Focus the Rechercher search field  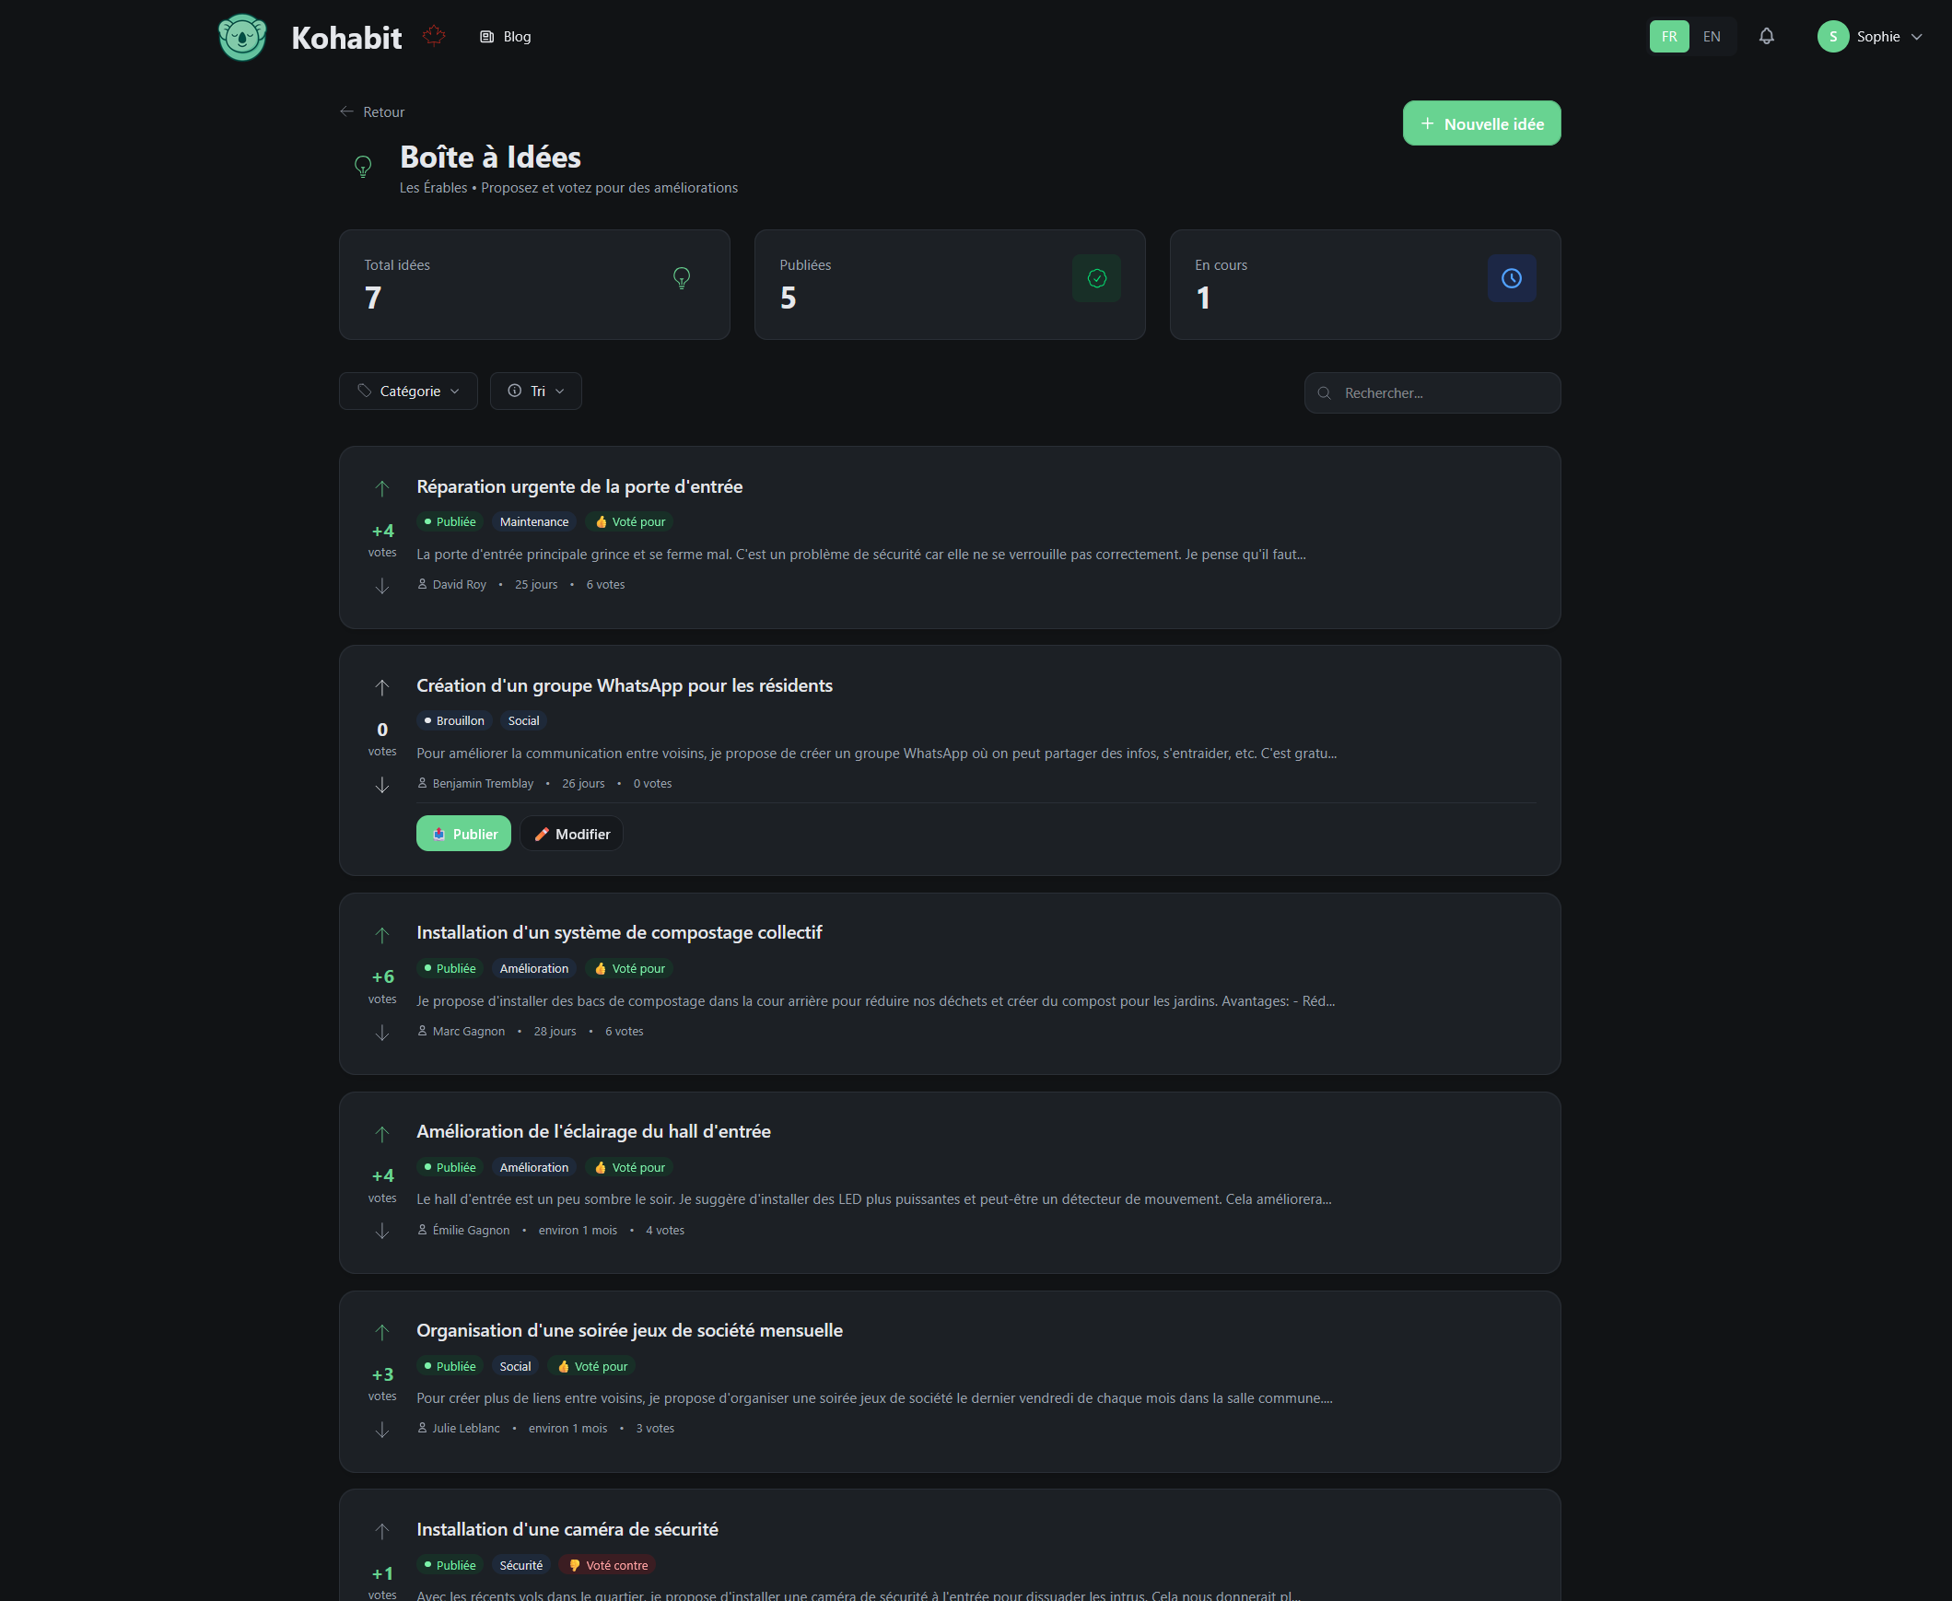1443,392
